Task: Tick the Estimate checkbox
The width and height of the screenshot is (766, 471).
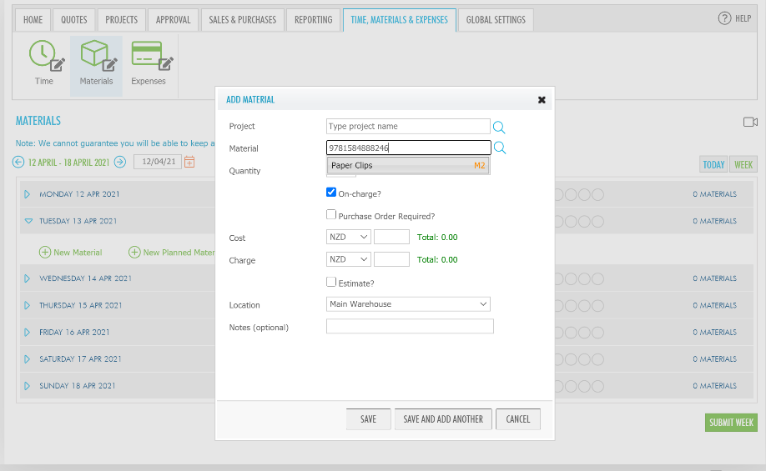Action: tap(331, 282)
